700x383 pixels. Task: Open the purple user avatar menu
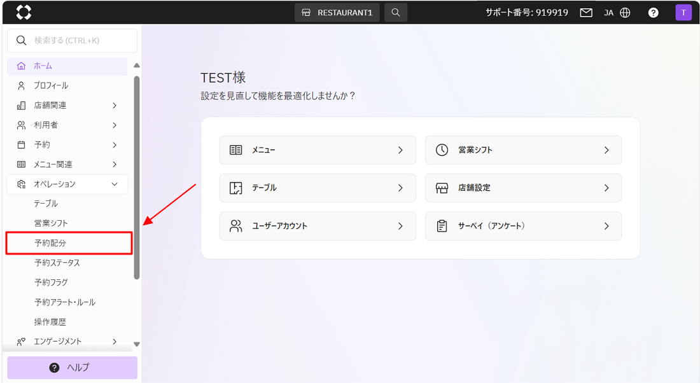(x=683, y=13)
